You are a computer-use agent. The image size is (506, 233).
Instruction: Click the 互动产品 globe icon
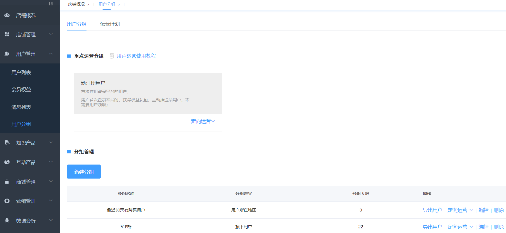pos(7,162)
